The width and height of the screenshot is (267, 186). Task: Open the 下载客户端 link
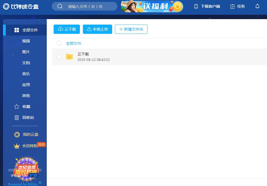(210, 7)
